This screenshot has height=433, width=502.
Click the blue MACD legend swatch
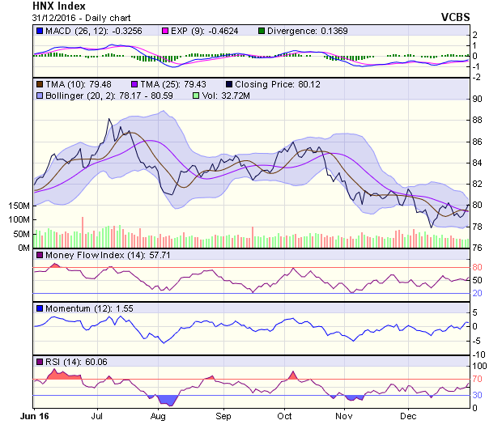pyautogui.click(x=40, y=31)
